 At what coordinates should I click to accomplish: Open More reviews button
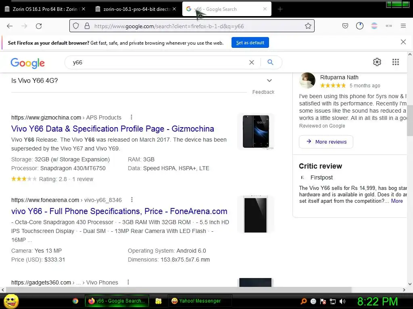pos(326,142)
